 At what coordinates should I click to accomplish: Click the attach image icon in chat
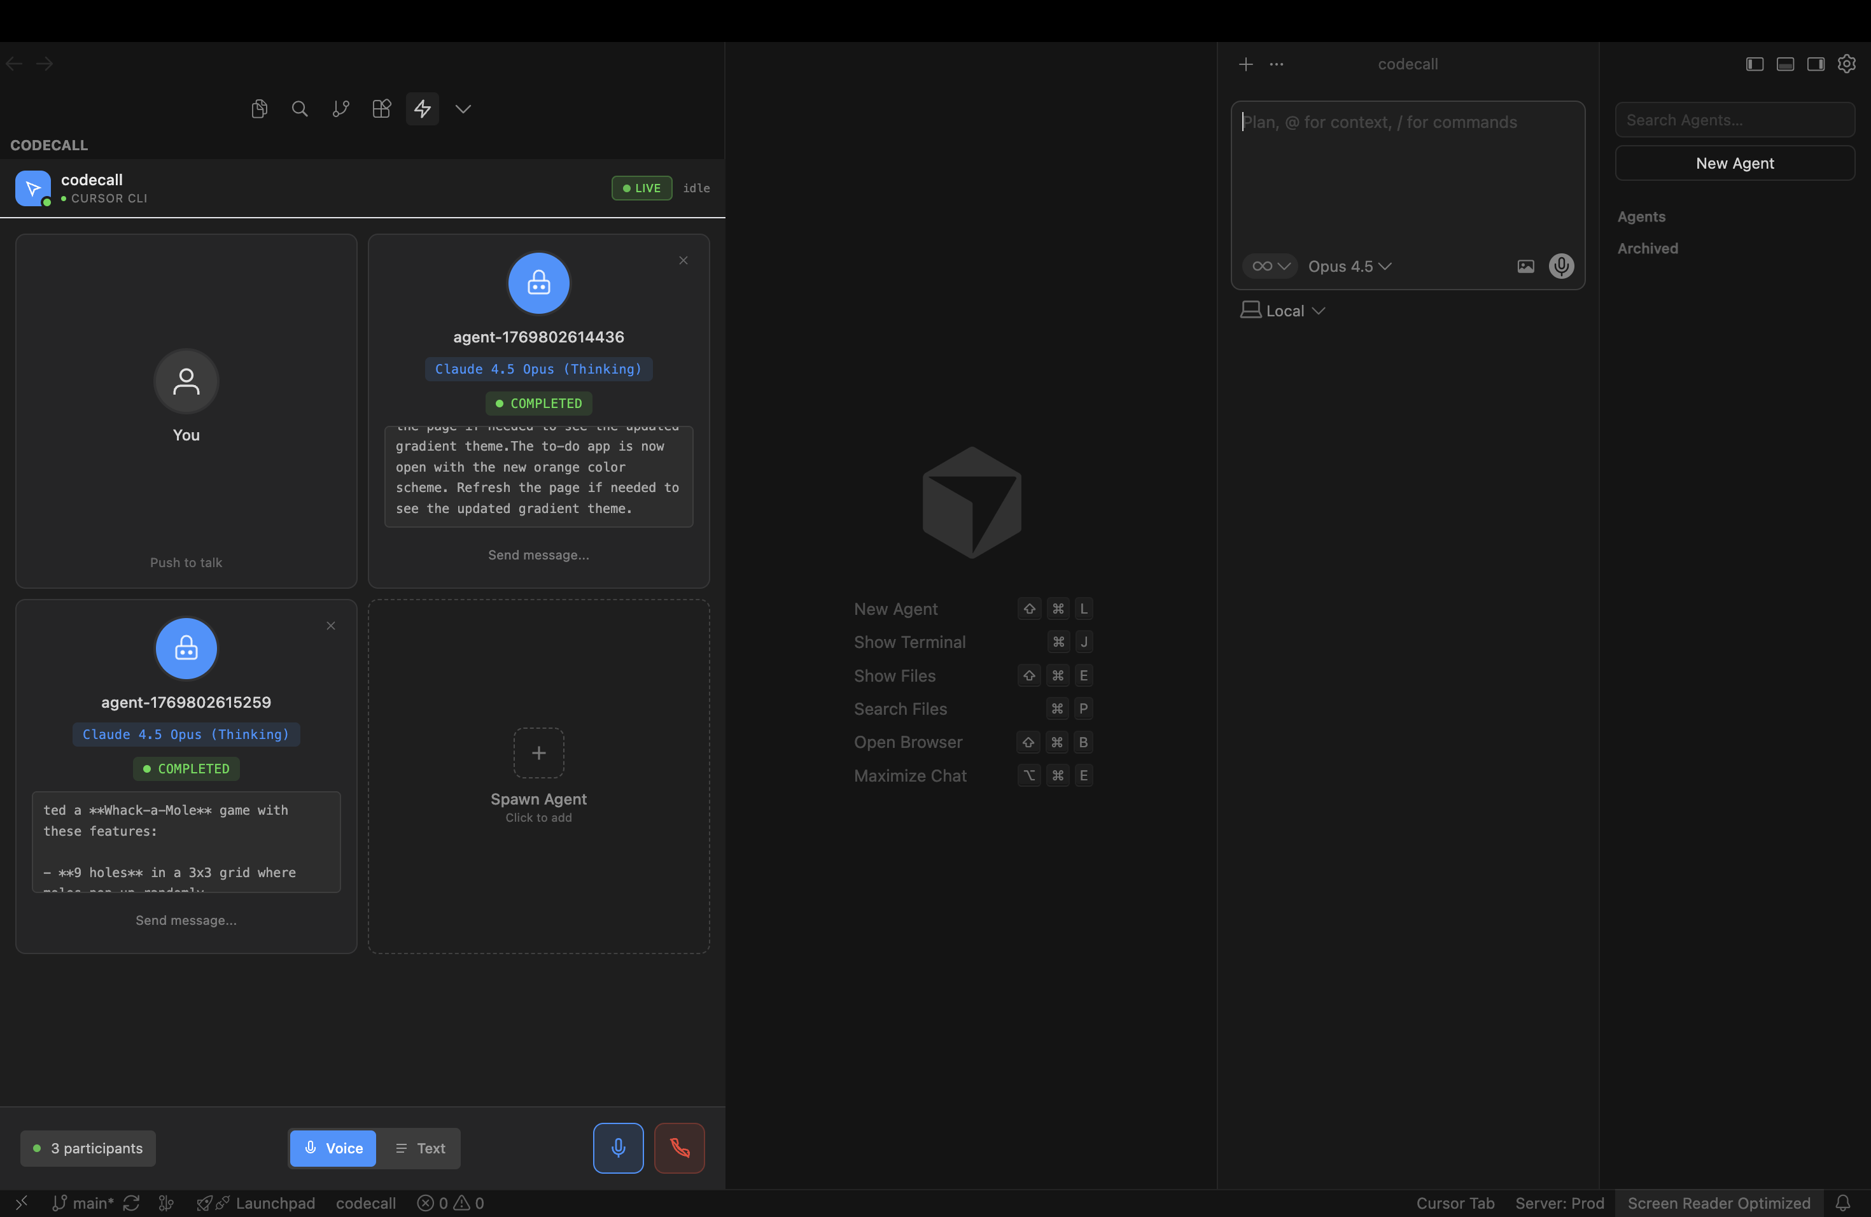click(1525, 267)
